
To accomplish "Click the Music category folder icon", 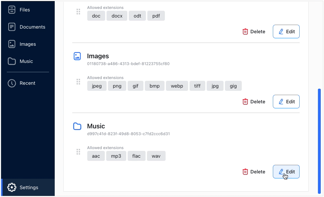I will 77,126.
